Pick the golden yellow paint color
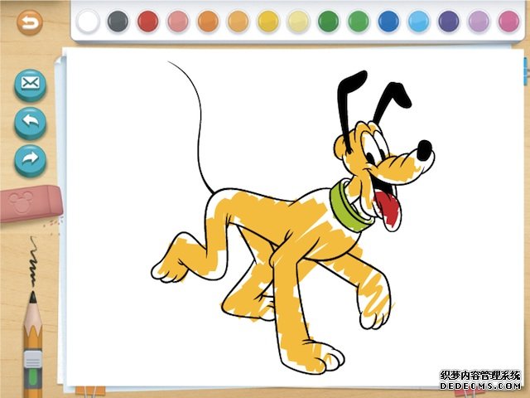530x398 pixels. (x=268, y=22)
